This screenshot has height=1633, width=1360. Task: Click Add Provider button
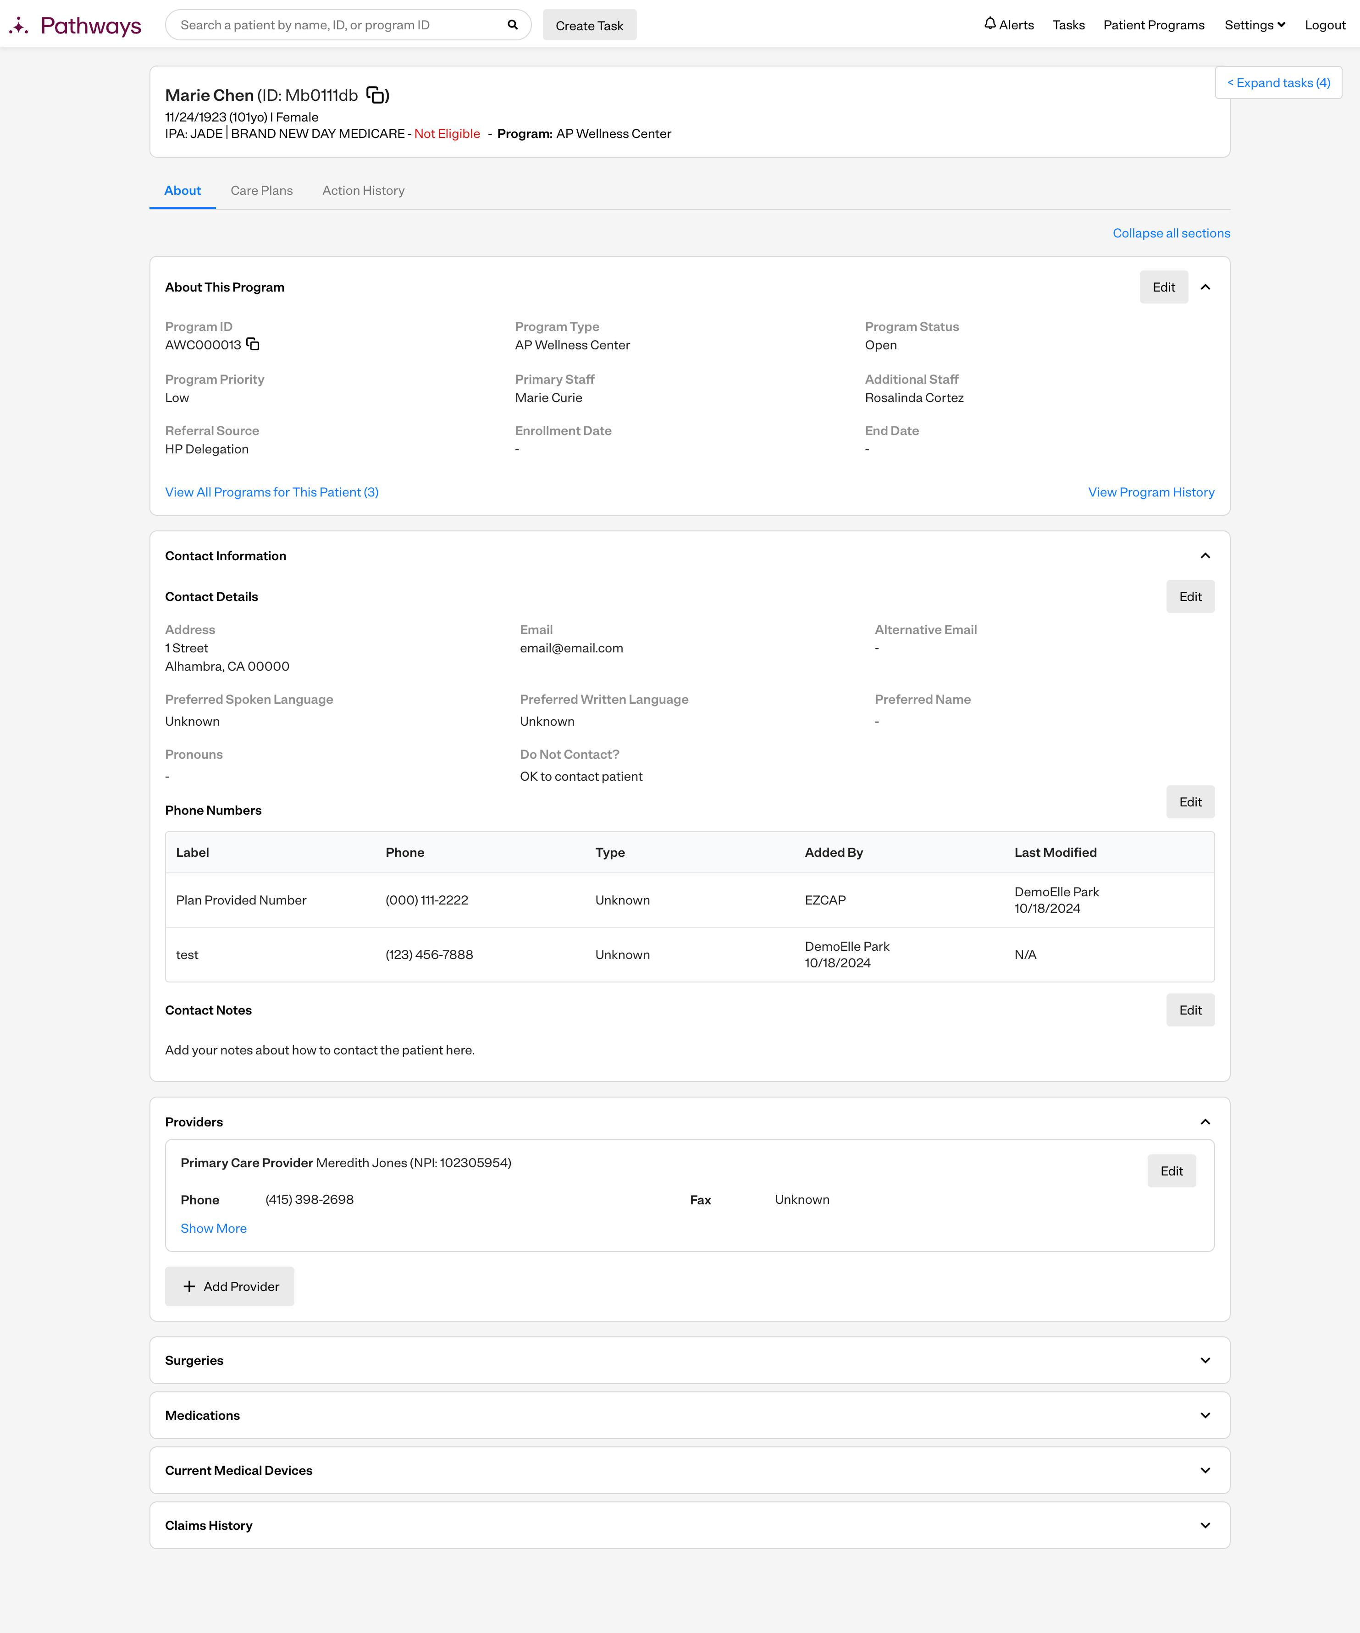229,1286
